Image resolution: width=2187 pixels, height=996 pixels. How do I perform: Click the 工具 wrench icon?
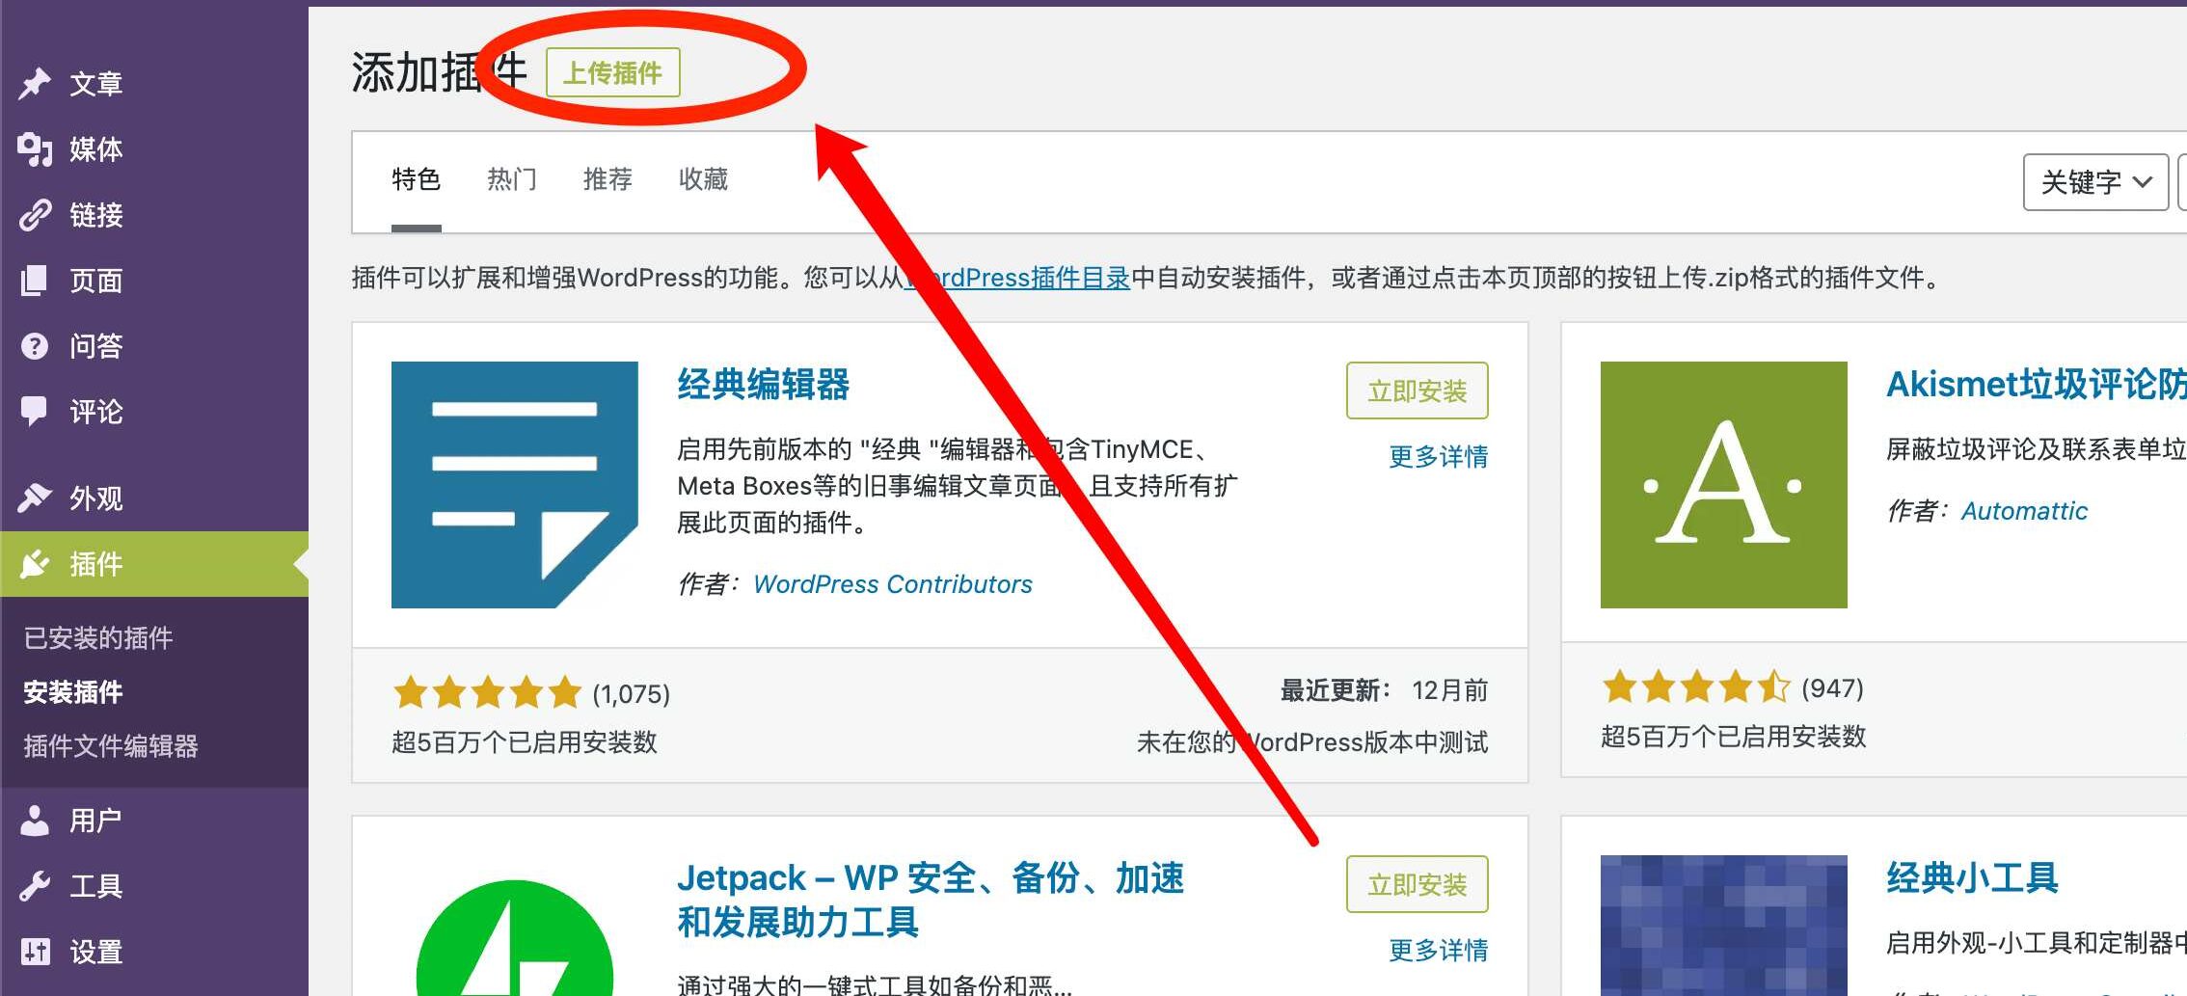point(35,886)
